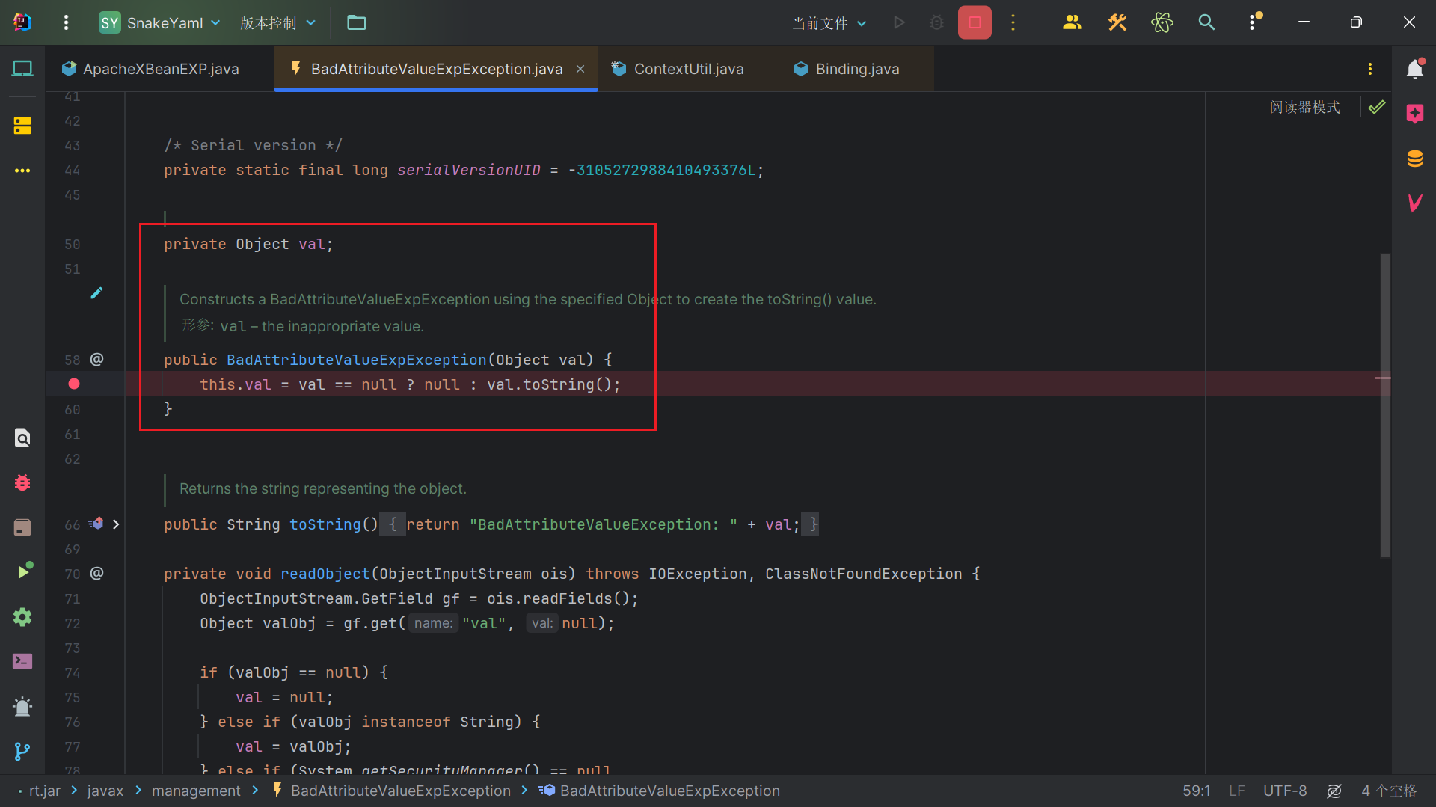Click the LF line separator indicator

coord(1237,791)
